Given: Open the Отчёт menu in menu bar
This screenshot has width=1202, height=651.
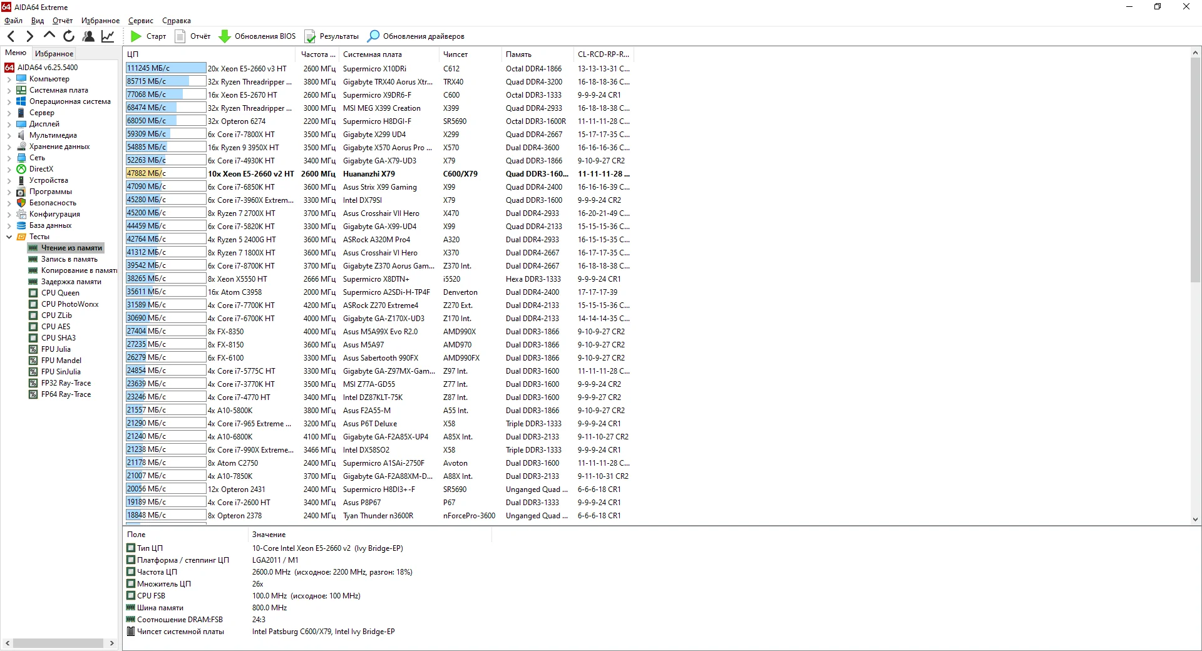Looking at the screenshot, I should [x=63, y=21].
